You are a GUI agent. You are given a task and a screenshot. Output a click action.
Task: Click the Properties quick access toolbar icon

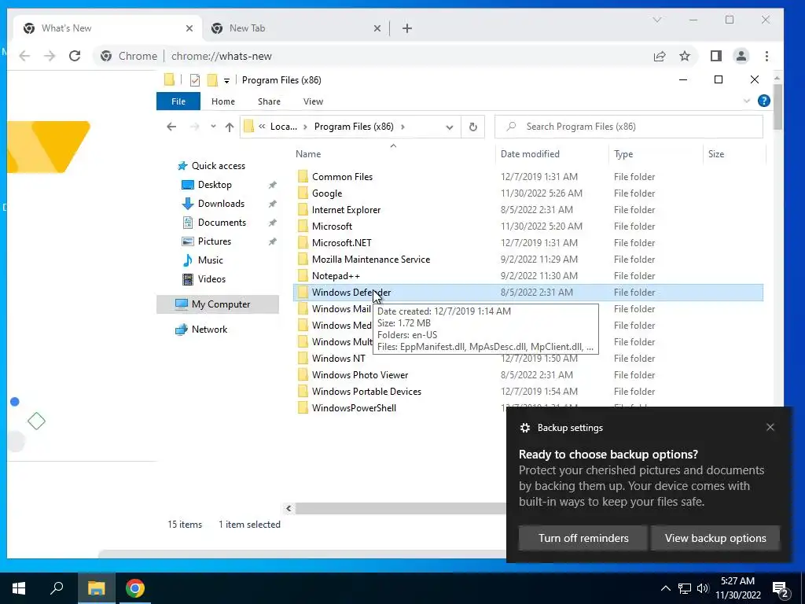[195, 80]
